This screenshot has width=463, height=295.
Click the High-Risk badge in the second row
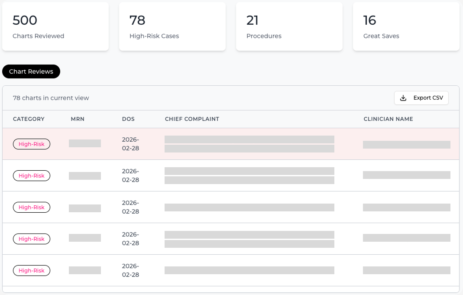31,175
